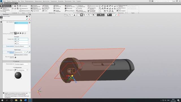Select Section (Сечение) tool in ribbon

click(x=57, y=8)
